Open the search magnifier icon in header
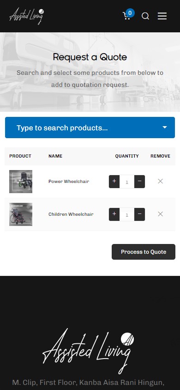 coord(145,16)
